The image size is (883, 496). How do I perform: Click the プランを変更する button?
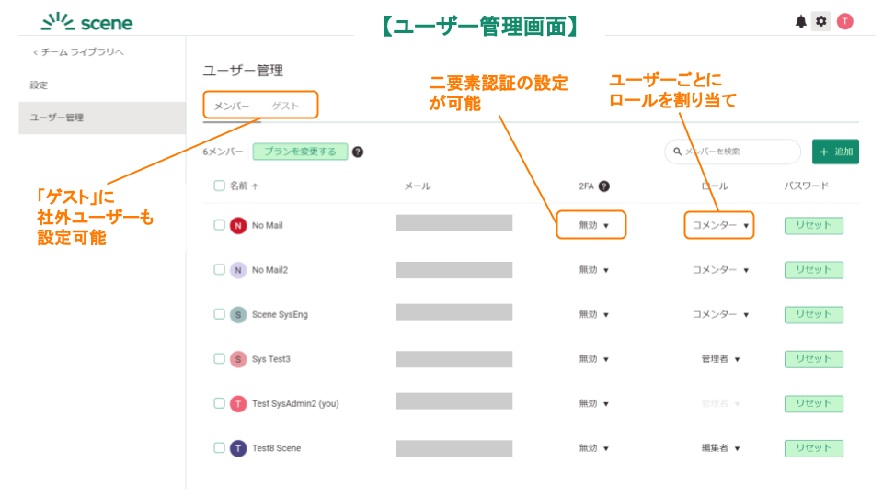click(300, 152)
